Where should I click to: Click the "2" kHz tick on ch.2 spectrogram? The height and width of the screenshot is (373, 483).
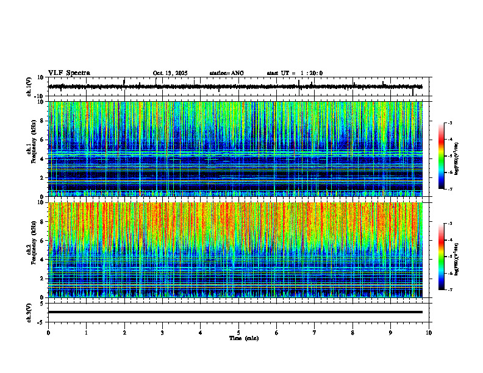click(42, 279)
